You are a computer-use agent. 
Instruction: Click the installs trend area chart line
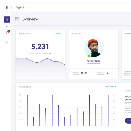coord(40,61)
